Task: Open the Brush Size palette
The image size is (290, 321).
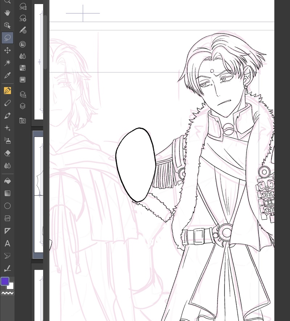Action: [x=23, y=30]
